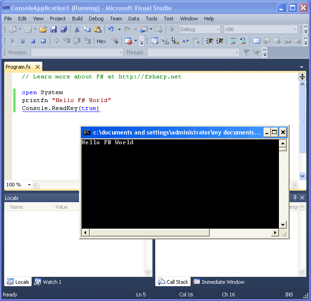This screenshot has height=301, width=311.
Task: Decrease line indent with the outdent icon
Action: coord(209,41)
